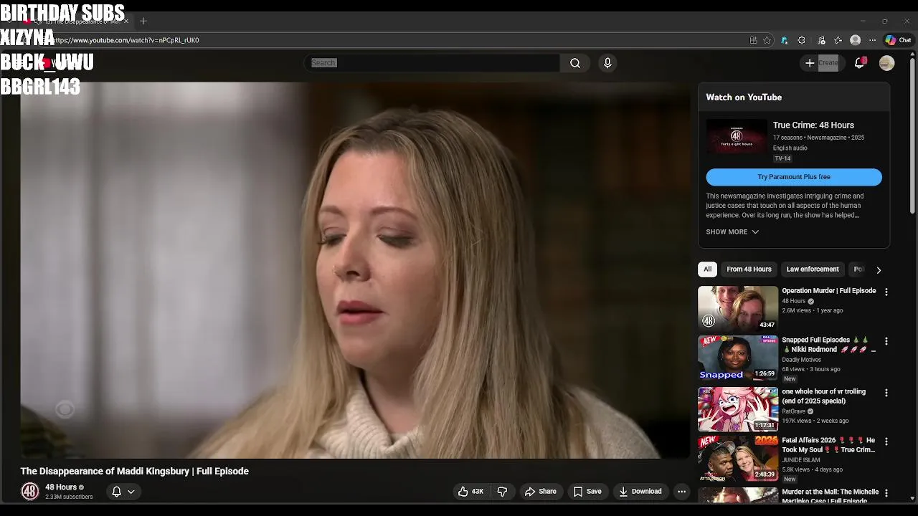The width and height of the screenshot is (918, 516).
Task: Start voice search with microphone icon
Action: (607, 63)
